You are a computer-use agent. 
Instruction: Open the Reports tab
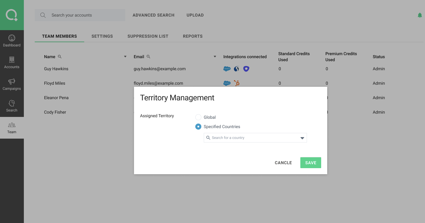193,36
